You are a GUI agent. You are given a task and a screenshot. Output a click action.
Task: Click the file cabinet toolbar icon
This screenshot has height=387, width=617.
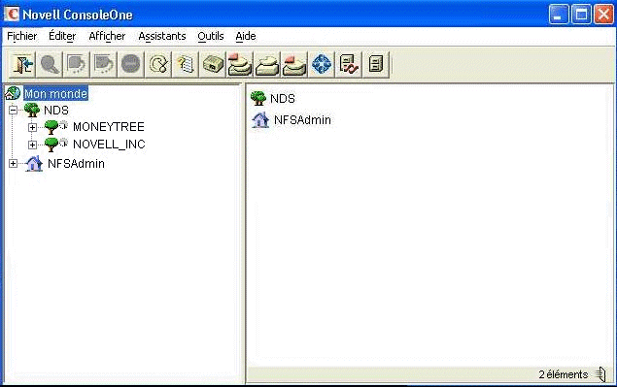(376, 64)
